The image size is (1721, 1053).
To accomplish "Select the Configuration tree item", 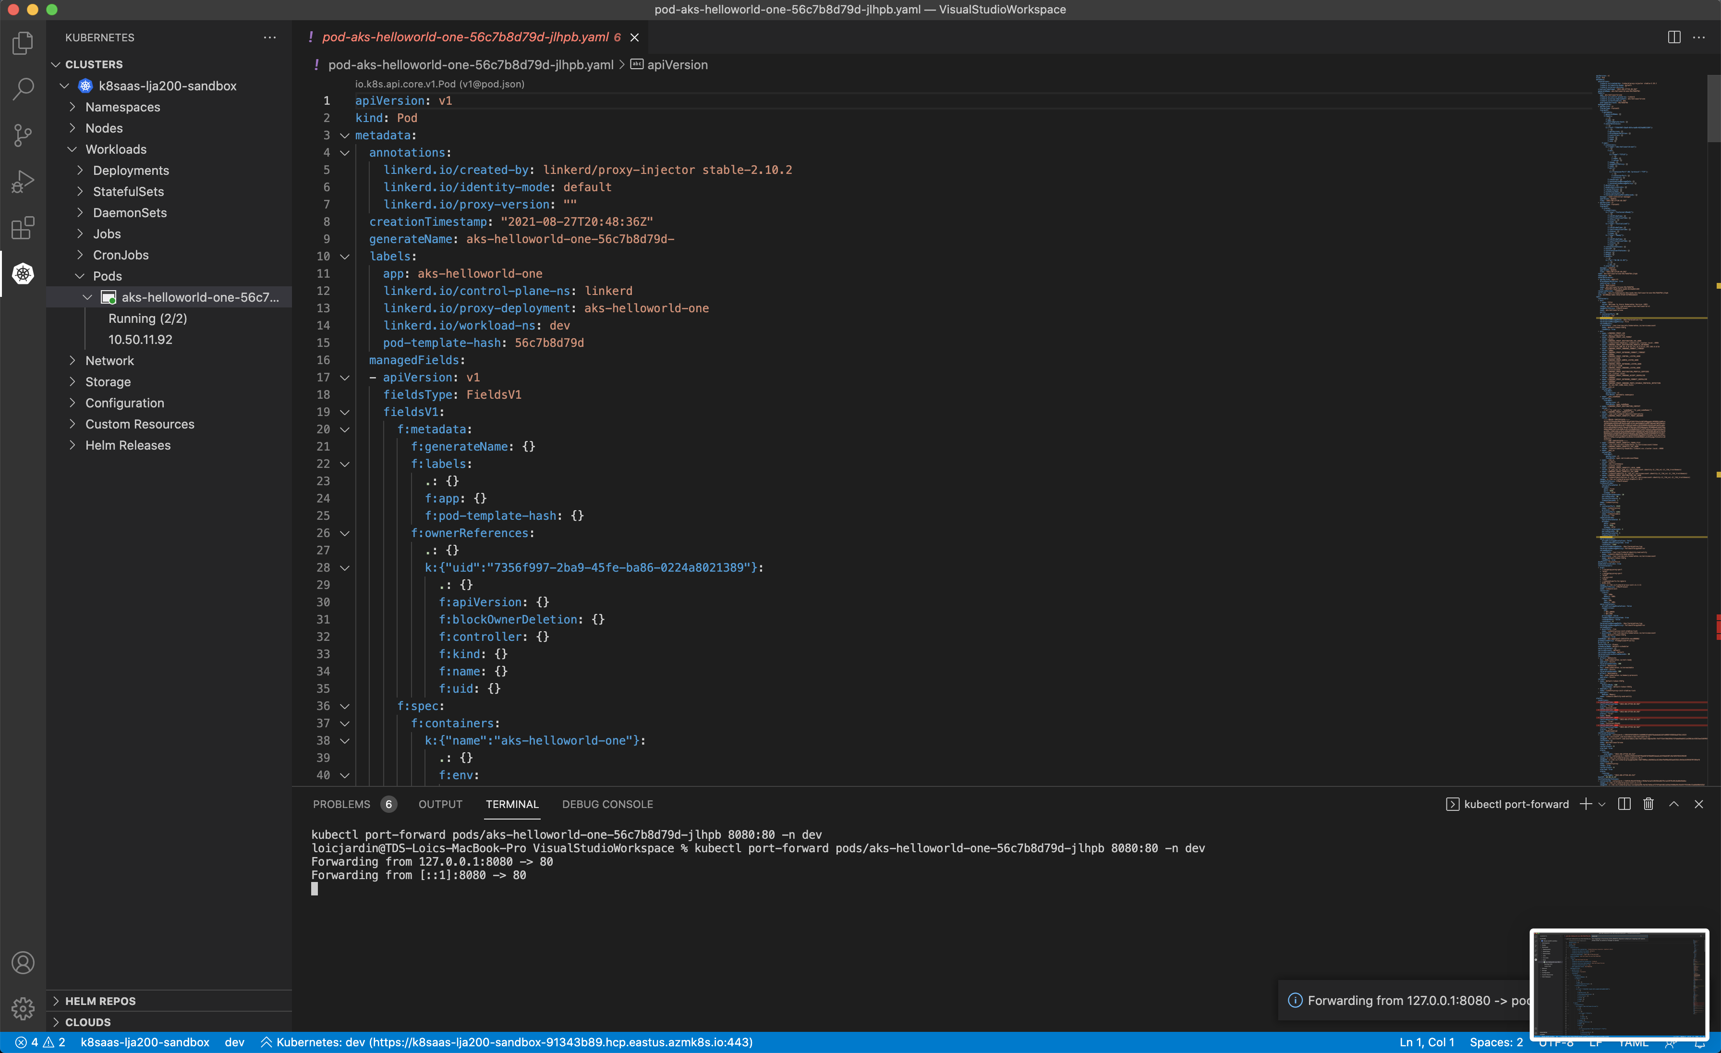I will point(169,403).
